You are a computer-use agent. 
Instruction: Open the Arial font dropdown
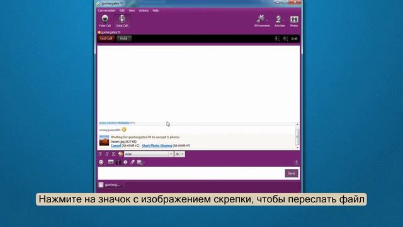[x=171, y=154]
